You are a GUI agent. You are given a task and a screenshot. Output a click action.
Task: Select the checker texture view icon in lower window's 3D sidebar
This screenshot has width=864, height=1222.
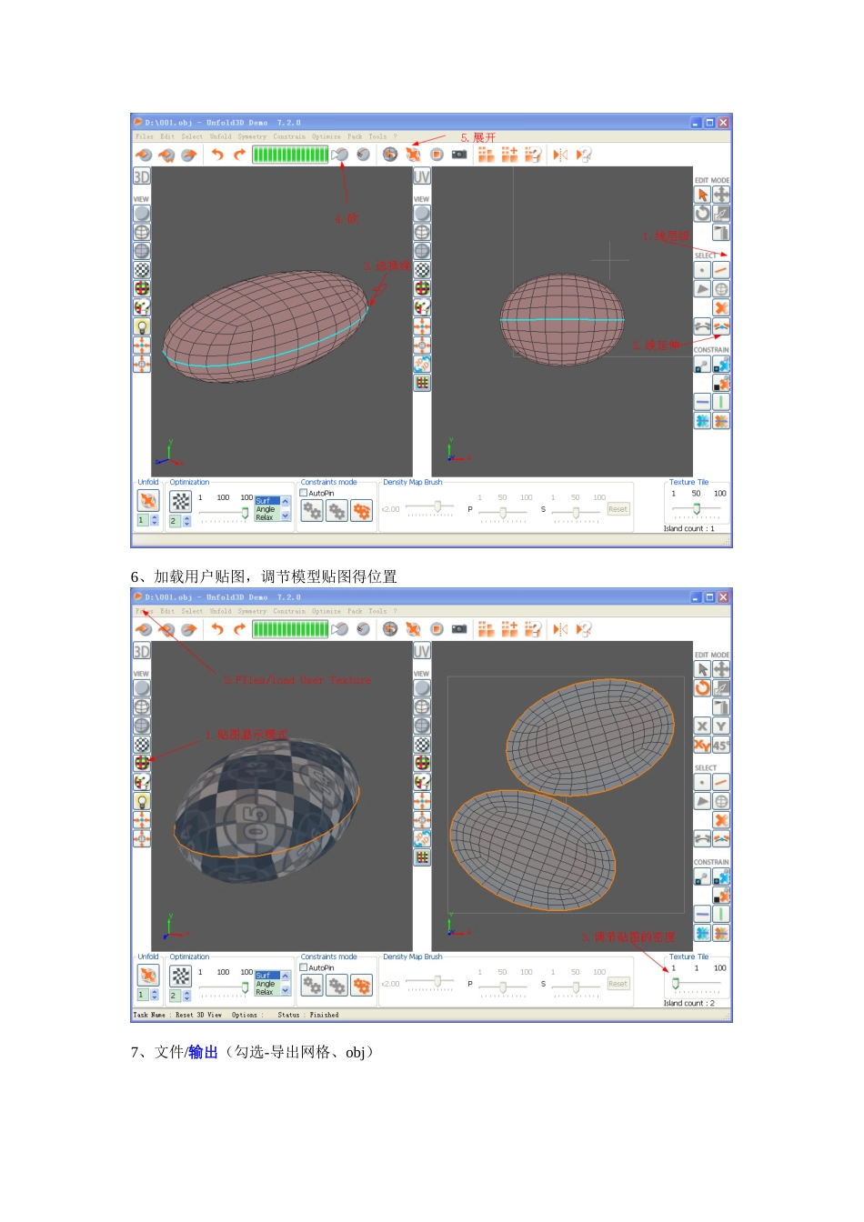point(142,745)
